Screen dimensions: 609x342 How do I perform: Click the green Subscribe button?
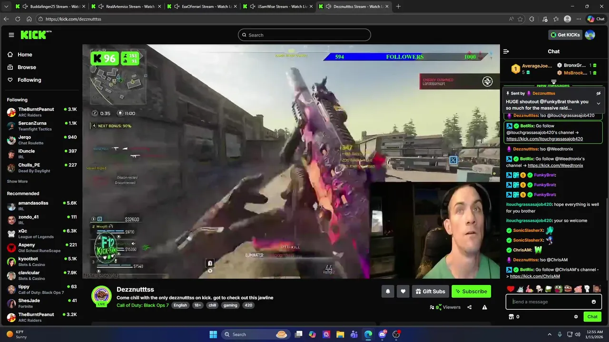471,291
